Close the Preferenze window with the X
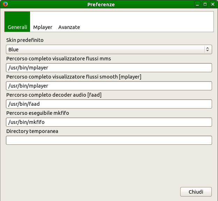Screen dimensions: 218x201 212,5
